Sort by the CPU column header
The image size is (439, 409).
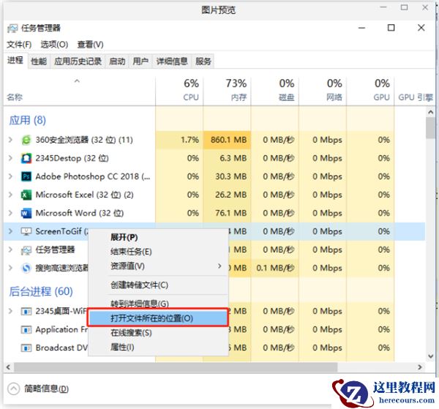tap(179, 90)
